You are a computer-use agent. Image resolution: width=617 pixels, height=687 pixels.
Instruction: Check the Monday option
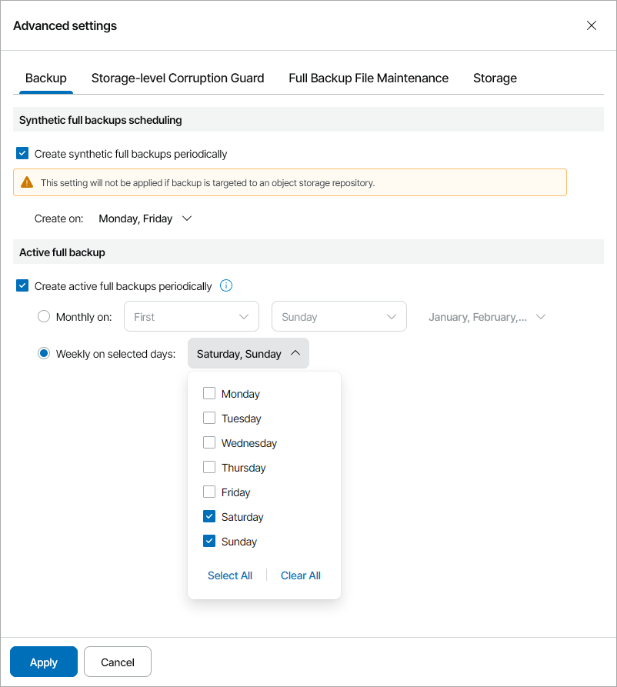(209, 394)
